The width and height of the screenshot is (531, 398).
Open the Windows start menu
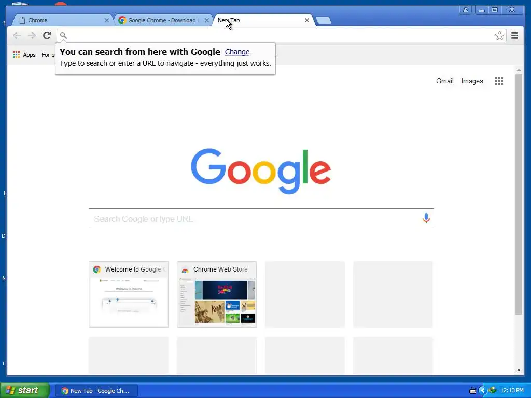(x=25, y=390)
